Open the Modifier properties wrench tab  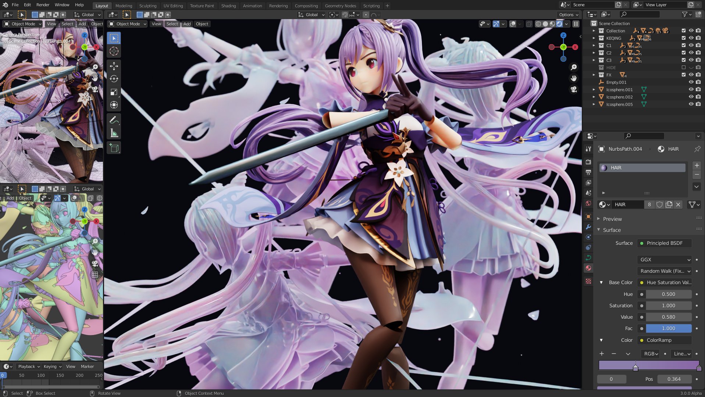(588, 227)
